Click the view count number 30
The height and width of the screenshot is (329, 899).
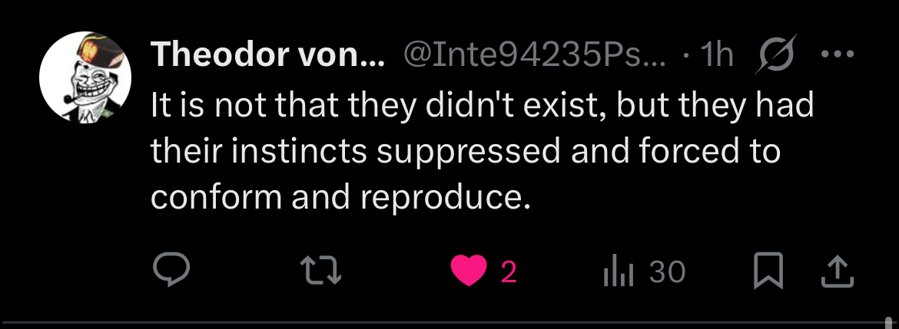667,271
